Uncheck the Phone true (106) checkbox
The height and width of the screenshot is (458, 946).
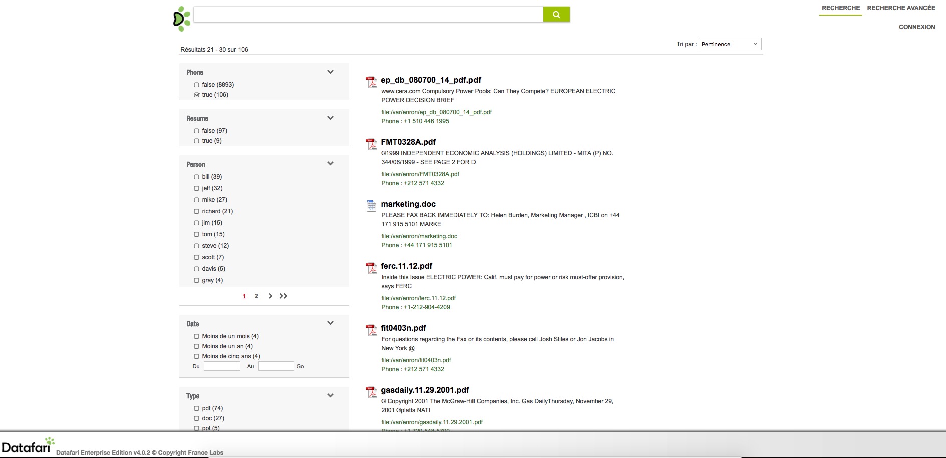196,95
